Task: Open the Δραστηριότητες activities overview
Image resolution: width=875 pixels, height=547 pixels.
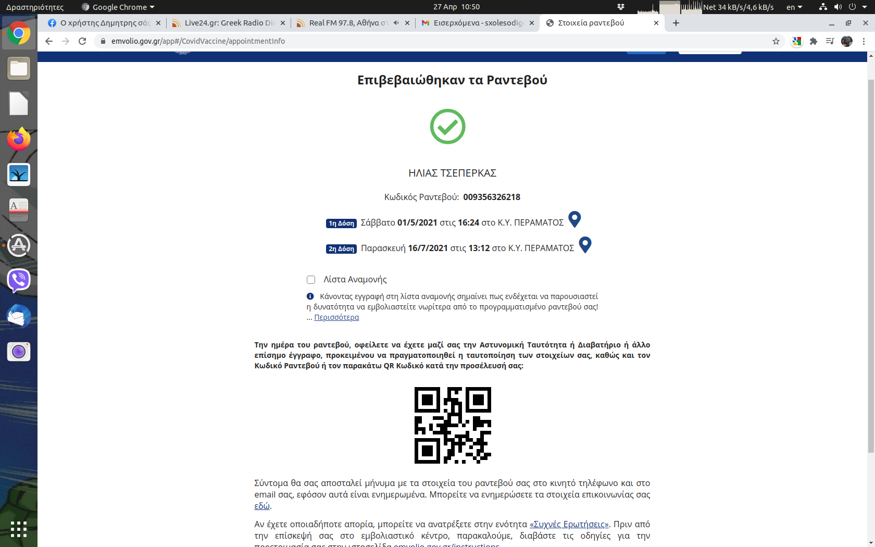Action: point(35,7)
